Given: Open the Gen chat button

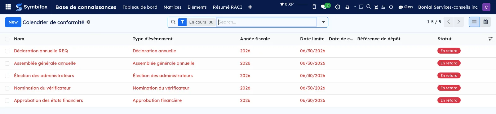Looking at the screenshot, I should [405, 7].
